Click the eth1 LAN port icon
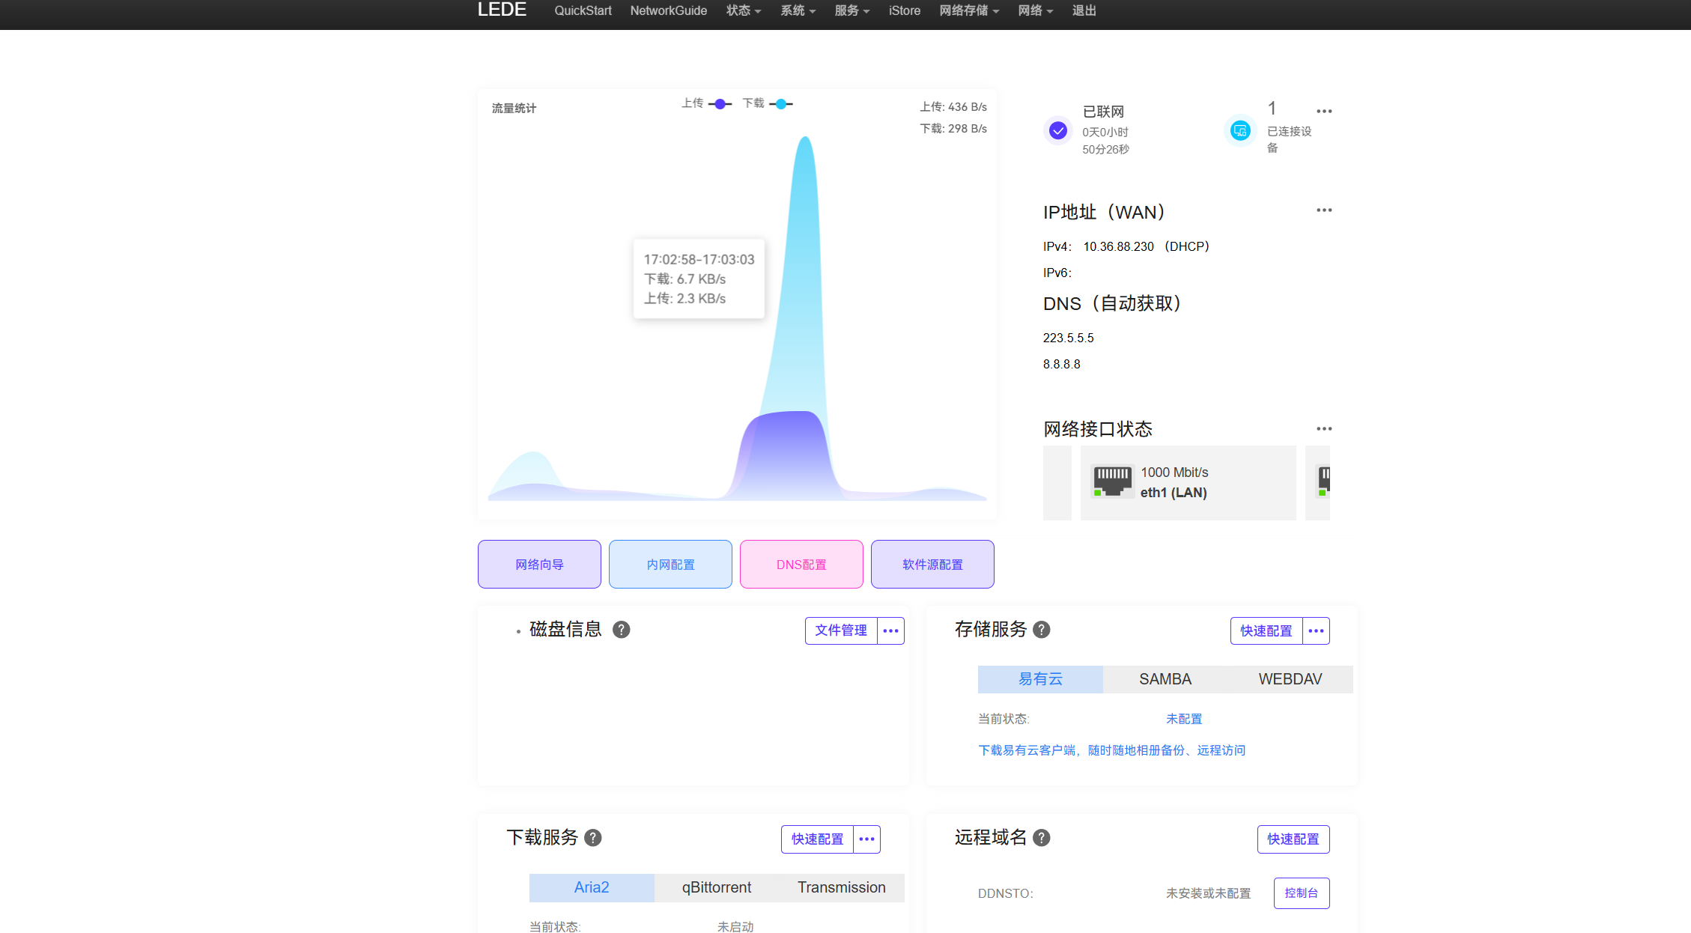Viewport: 1691px width, 933px height. pos(1112,481)
